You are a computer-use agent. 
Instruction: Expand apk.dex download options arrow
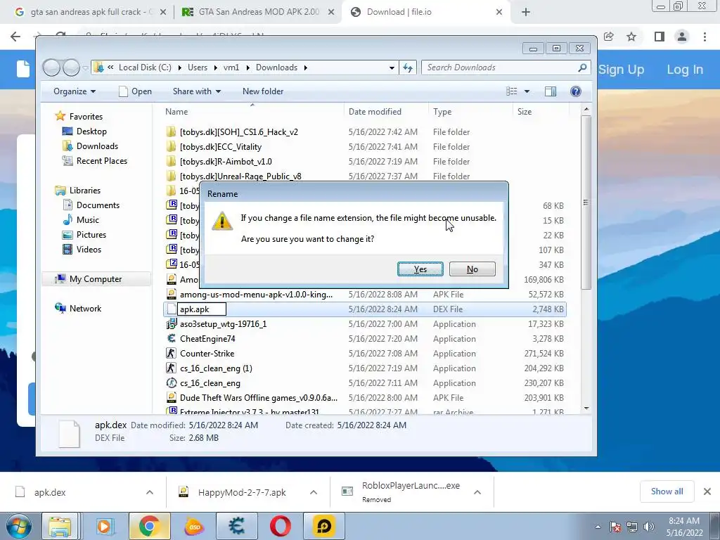[x=149, y=492]
